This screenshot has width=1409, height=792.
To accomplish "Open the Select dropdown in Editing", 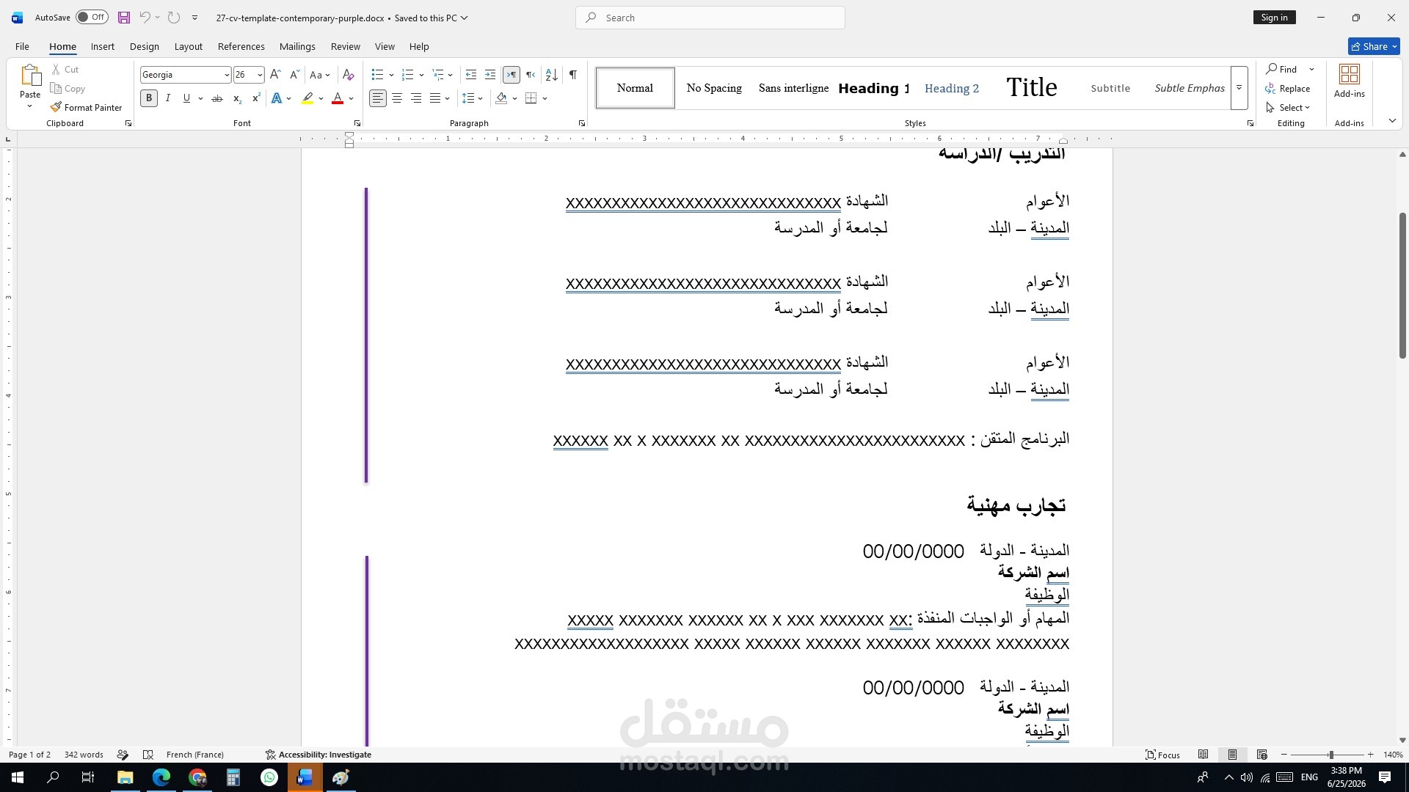I will point(1288,107).
